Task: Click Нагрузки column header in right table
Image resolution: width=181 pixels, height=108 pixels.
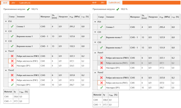Action: pos(153,17)
